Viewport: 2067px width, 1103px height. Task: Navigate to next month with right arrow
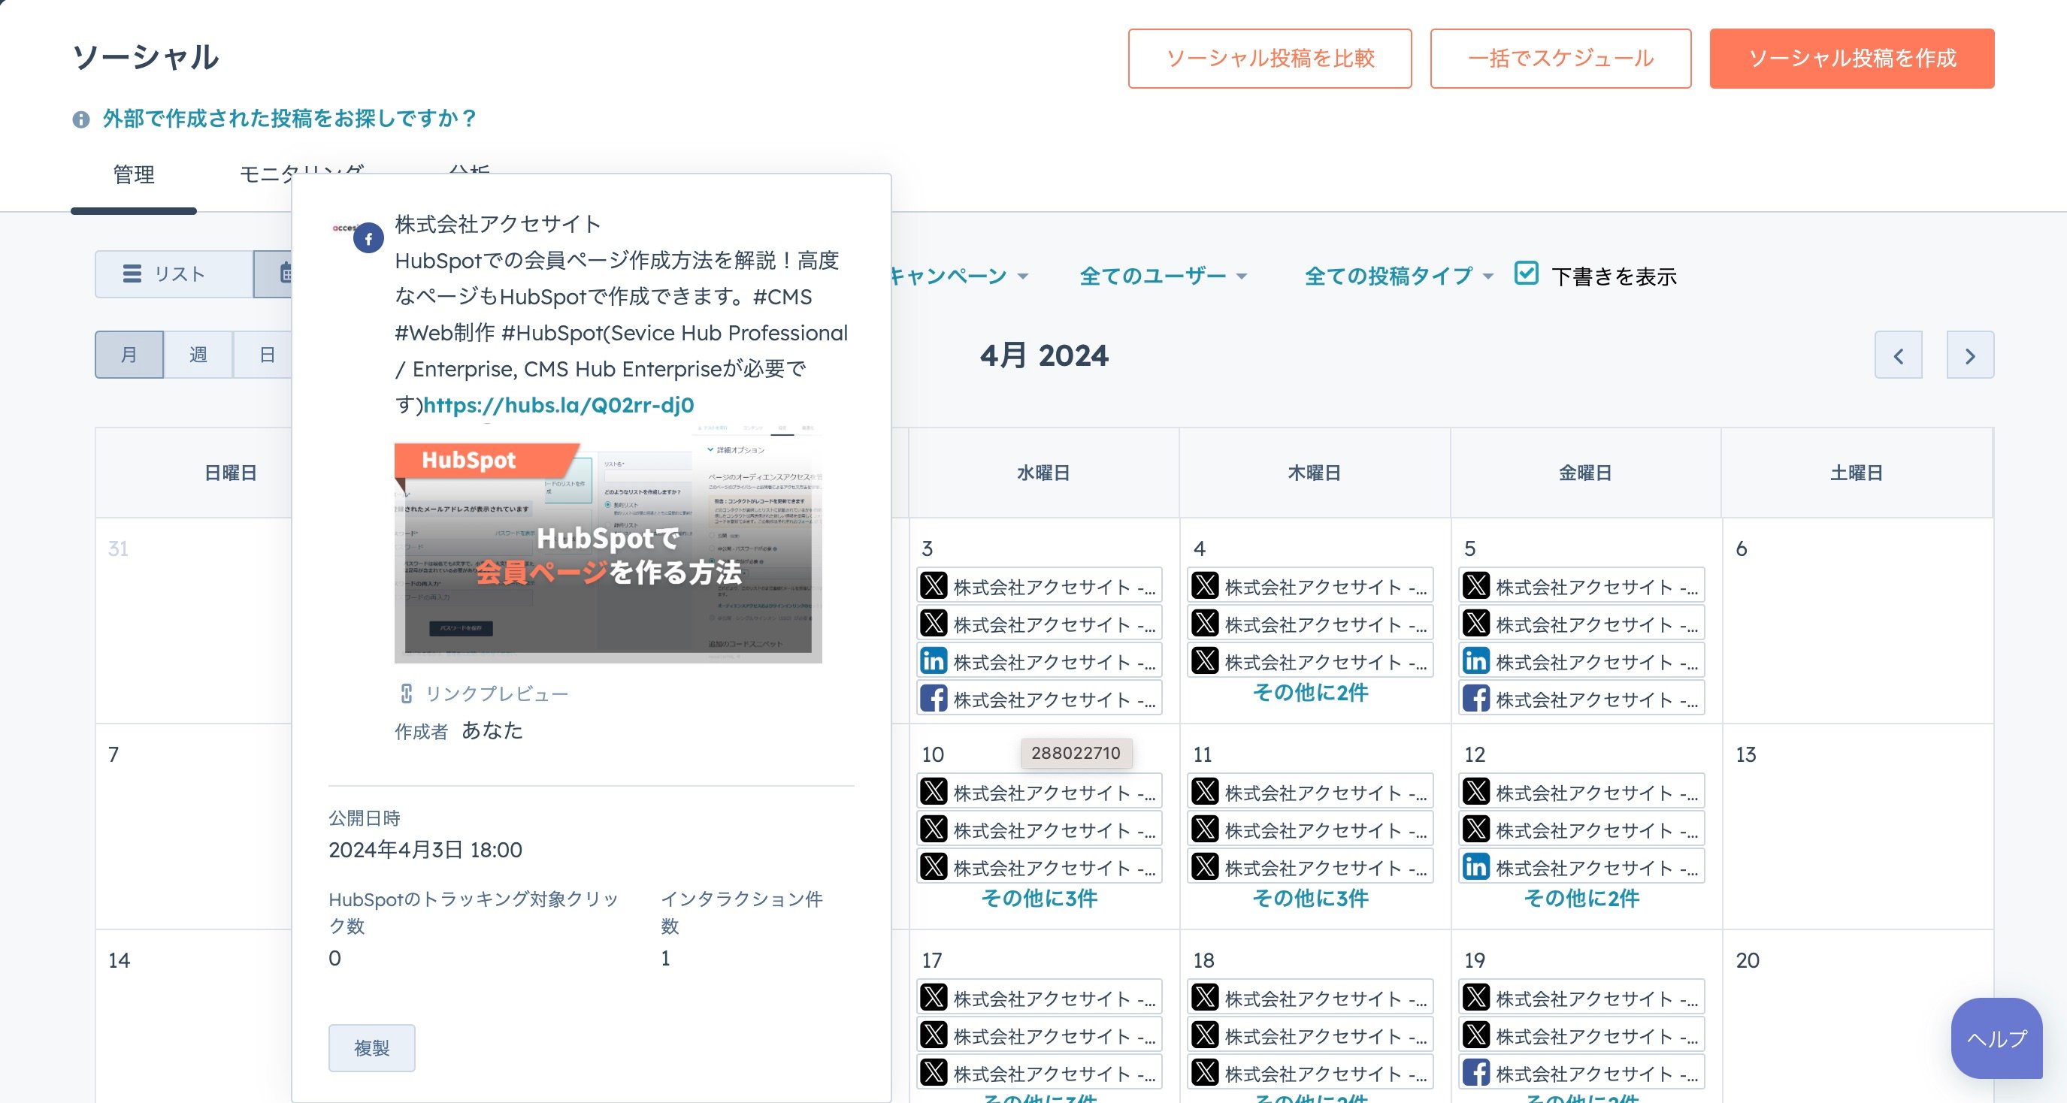pyautogui.click(x=1971, y=355)
